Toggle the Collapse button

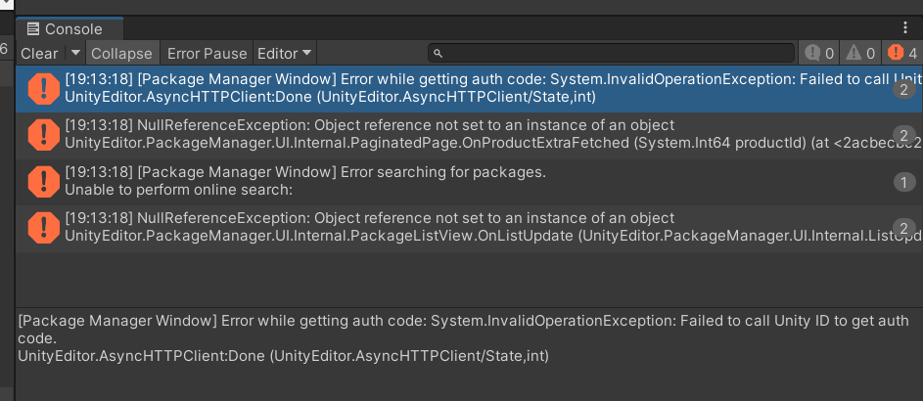pyautogui.click(x=121, y=53)
